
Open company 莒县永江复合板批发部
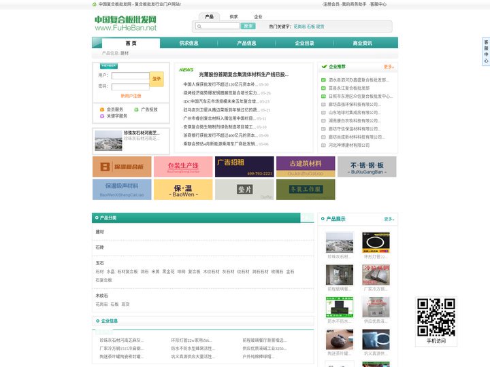(x=349, y=88)
